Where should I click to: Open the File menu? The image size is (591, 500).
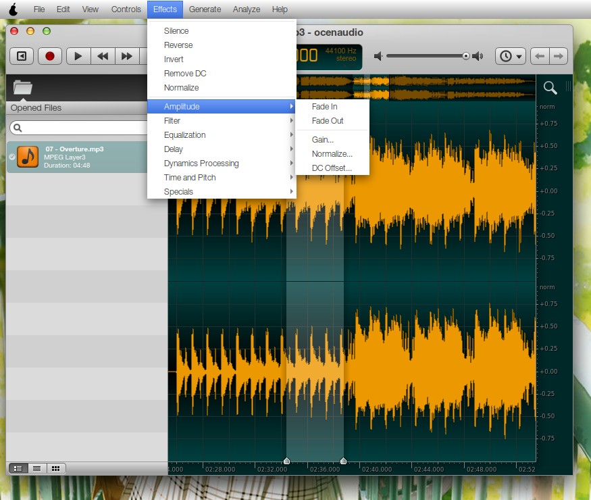coord(39,9)
